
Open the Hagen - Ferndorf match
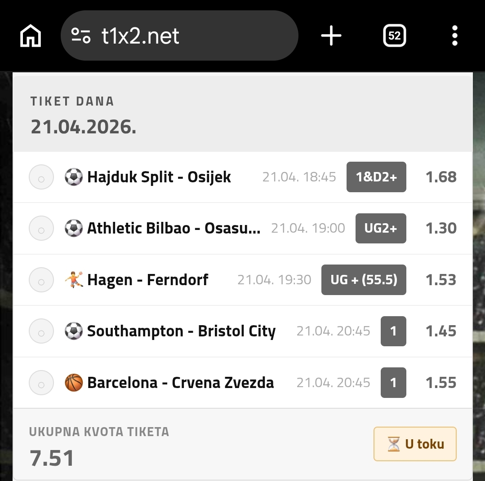[148, 280]
